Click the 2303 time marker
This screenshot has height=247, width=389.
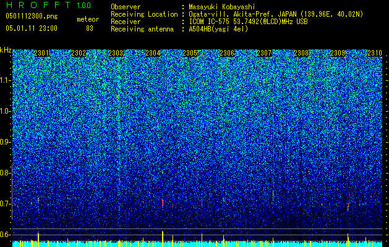(x=116, y=53)
